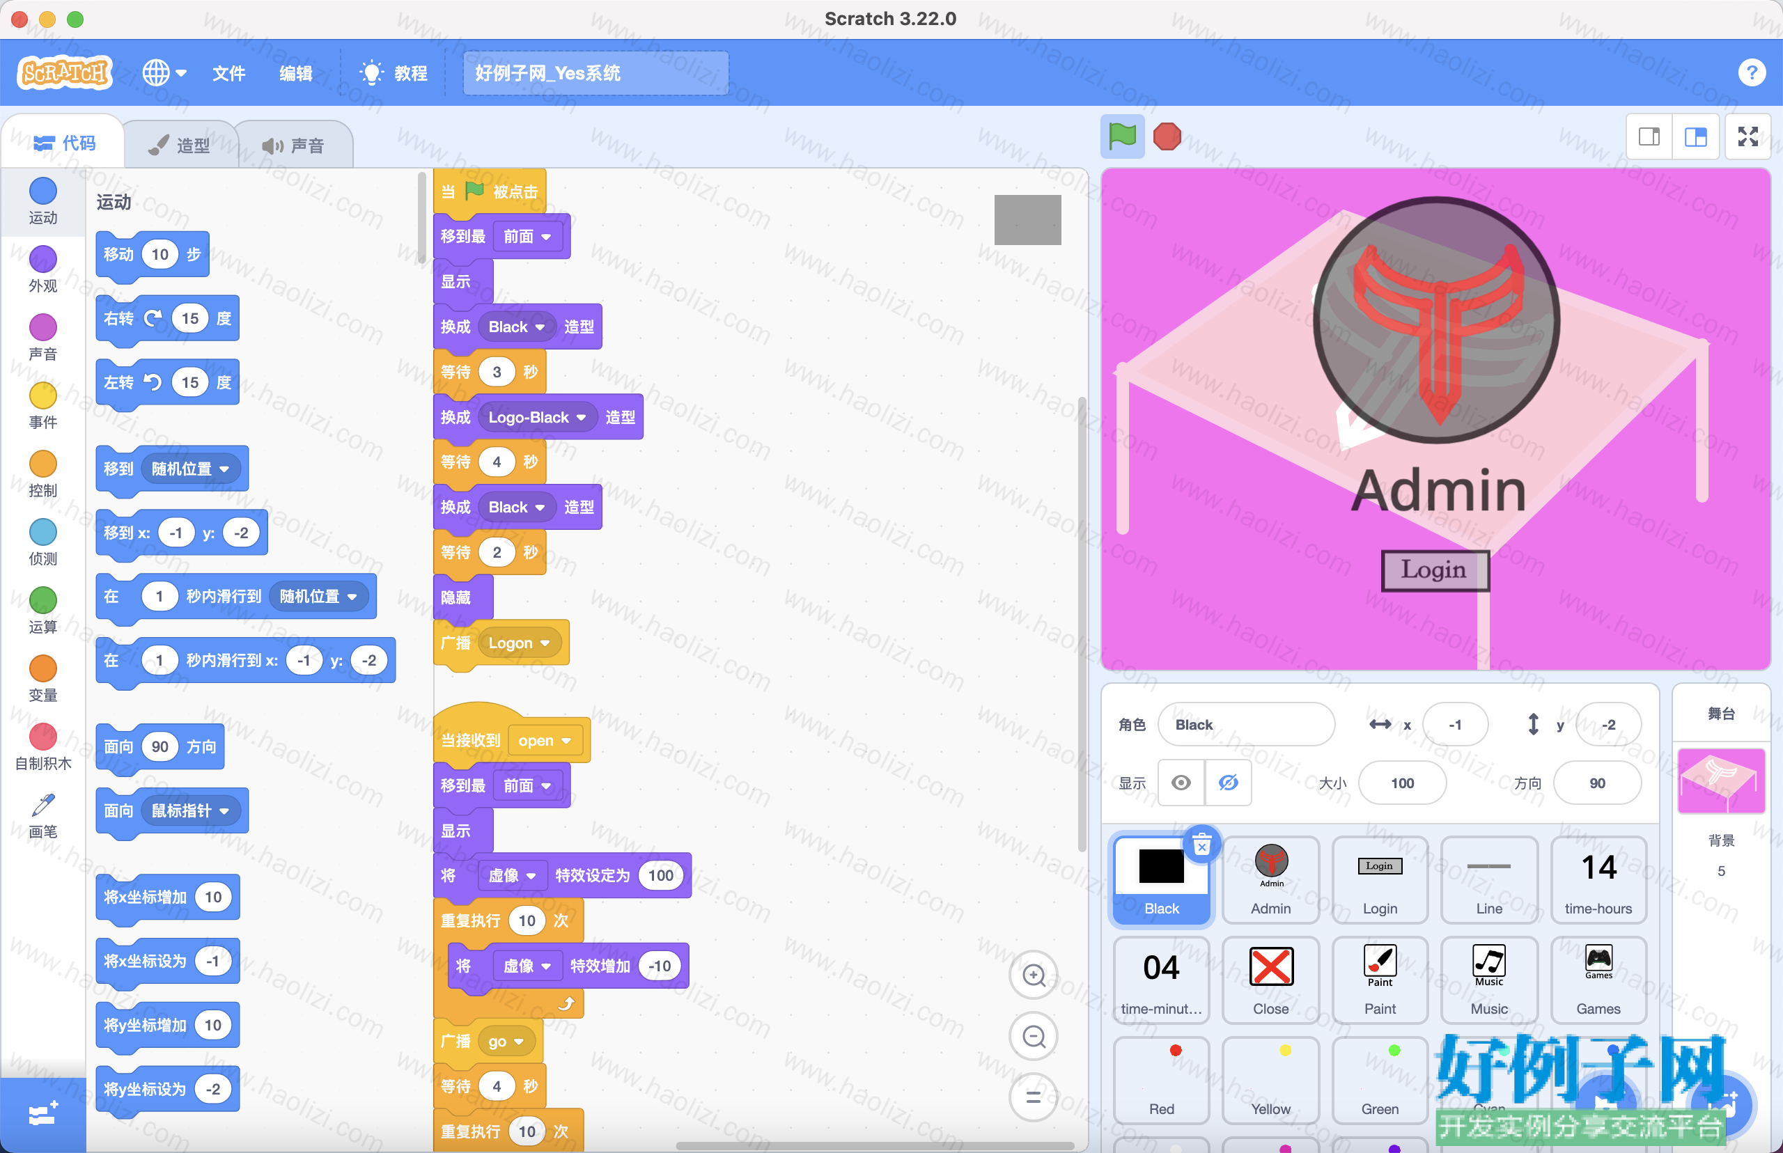1783x1153 pixels.
Task: Edit the sprite x position field
Action: point(1455,724)
